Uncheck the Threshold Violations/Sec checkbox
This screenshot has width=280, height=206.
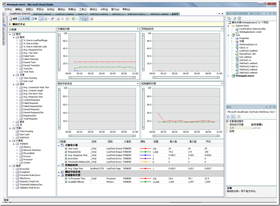coord(66,162)
